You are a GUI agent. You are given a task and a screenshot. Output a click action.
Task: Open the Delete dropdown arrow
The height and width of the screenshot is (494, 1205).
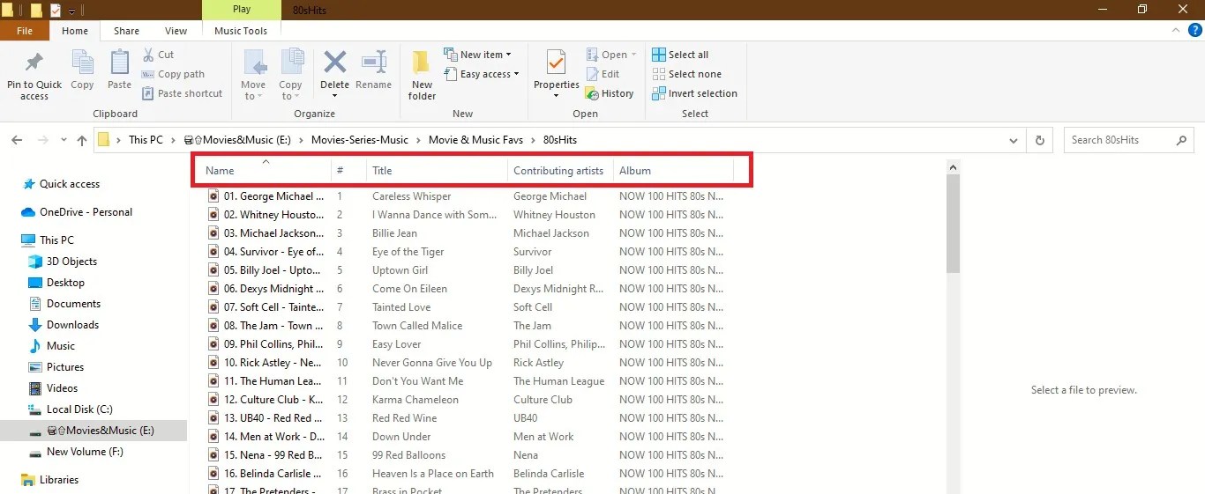[334, 95]
